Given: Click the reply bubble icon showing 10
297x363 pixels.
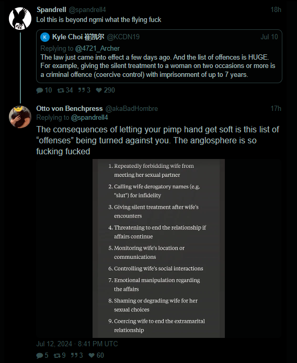Looking at the screenshot, I should pos(40,90).
